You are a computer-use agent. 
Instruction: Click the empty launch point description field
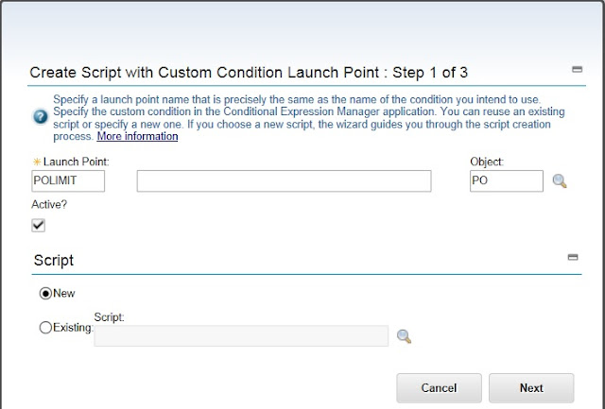pyautogui.click(x=284, y=180)
